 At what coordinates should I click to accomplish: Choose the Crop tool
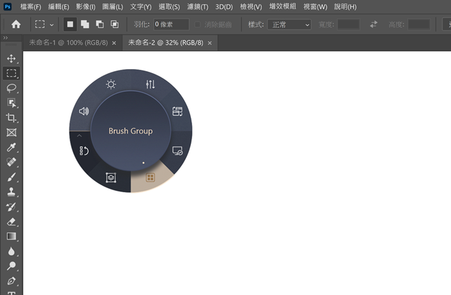[x=11, y=118]
